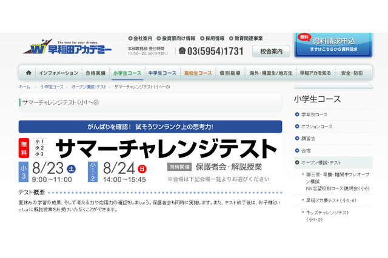Open the 会社案内 link
Screen dimensions: 388x258
pos(143,38)
